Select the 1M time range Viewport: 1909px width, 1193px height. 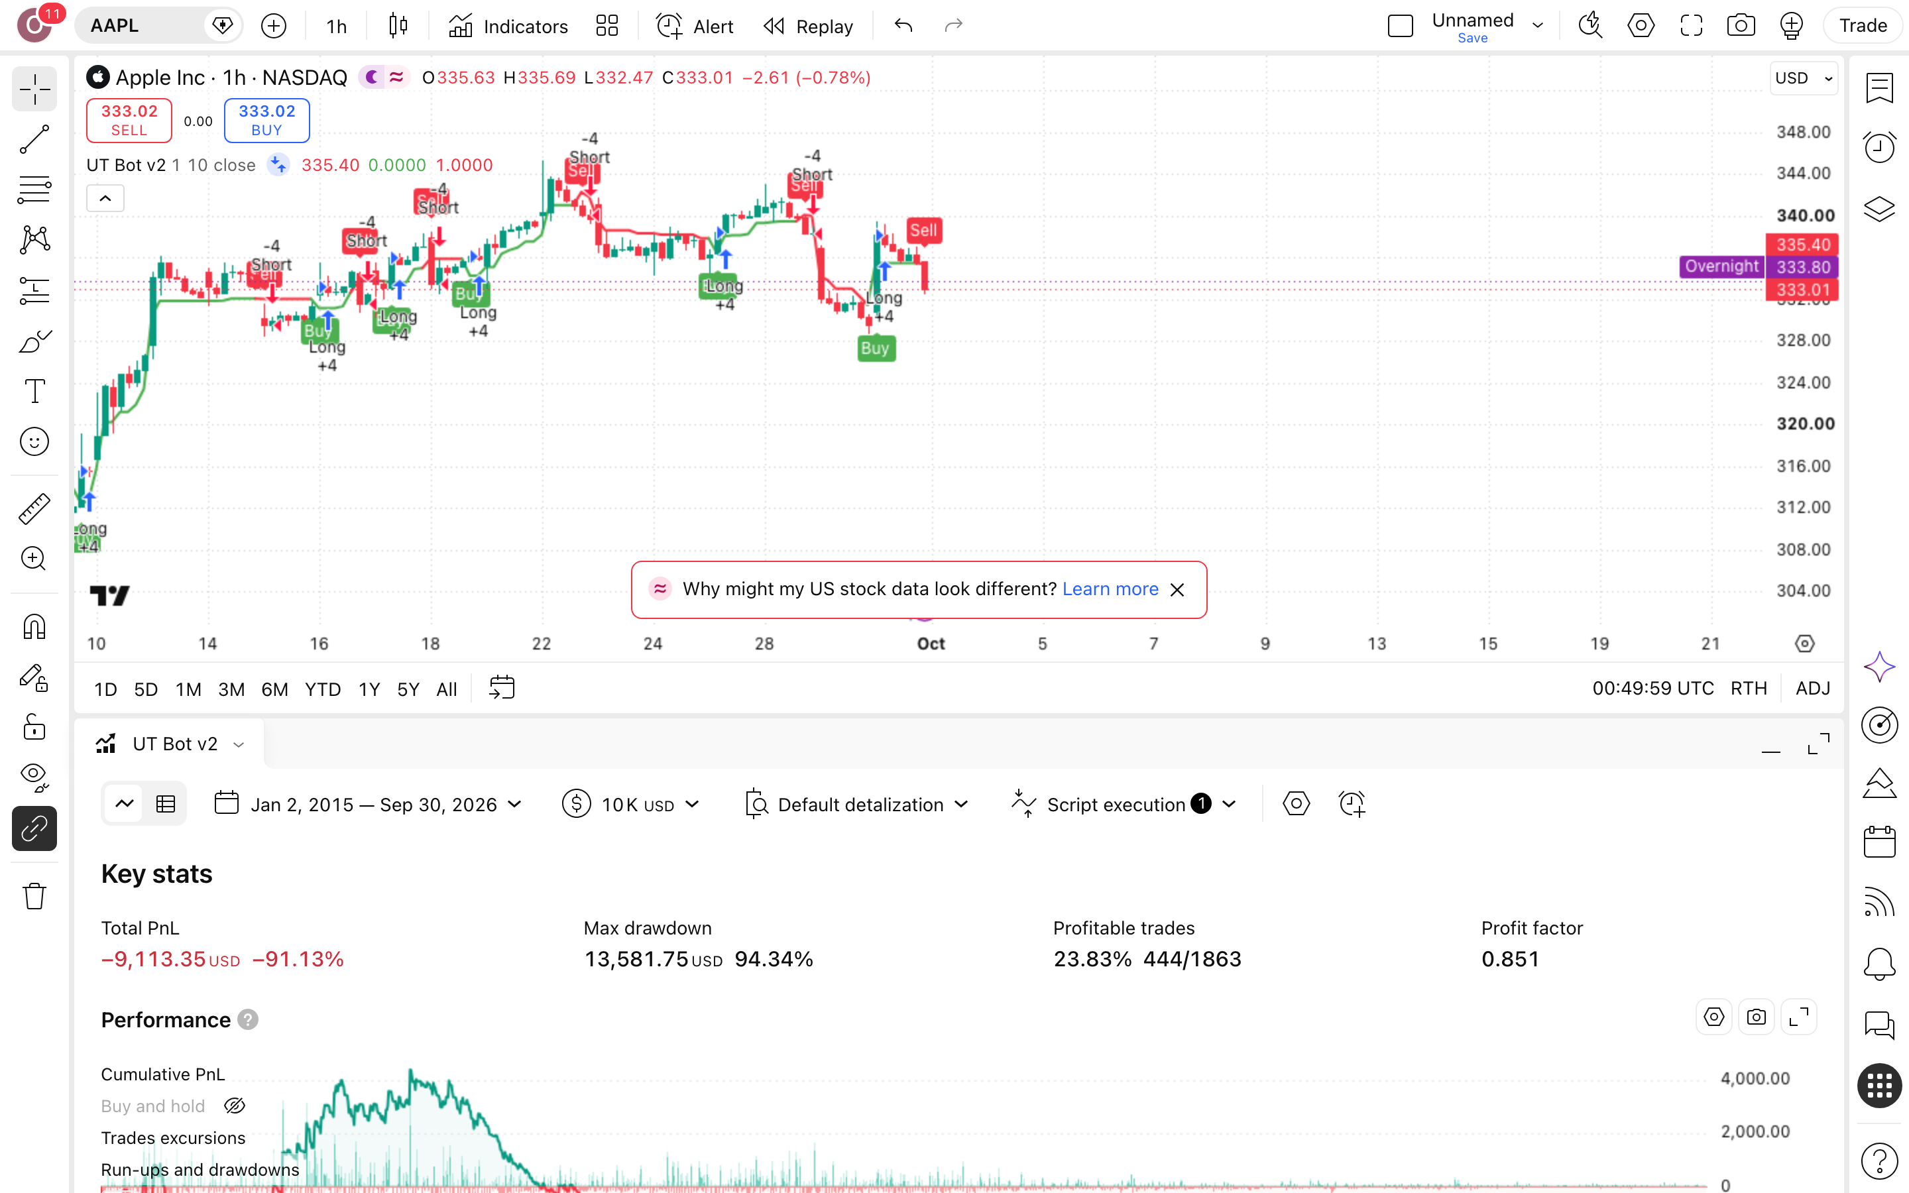point(188,689)
